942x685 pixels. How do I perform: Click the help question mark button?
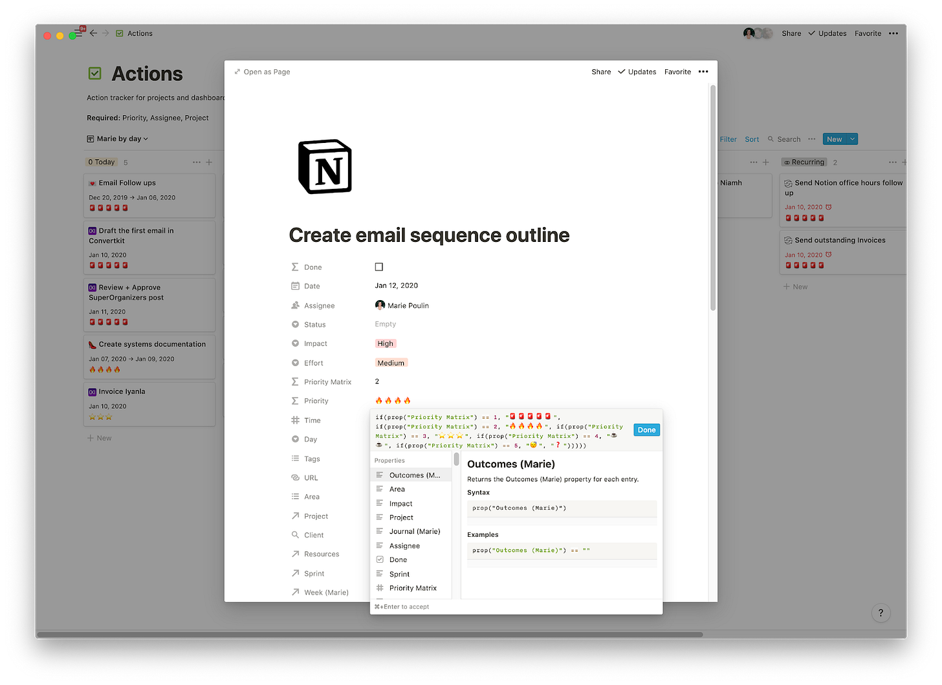click(x=881, y=613)
